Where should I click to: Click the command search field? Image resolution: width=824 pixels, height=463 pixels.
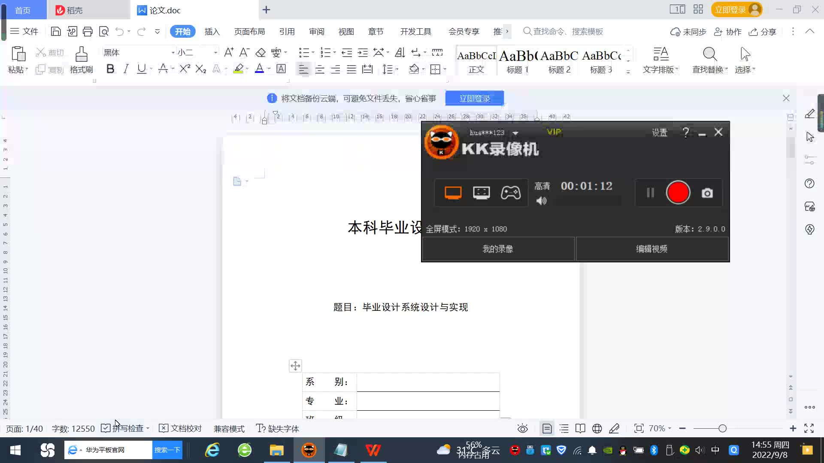[563, 31]
